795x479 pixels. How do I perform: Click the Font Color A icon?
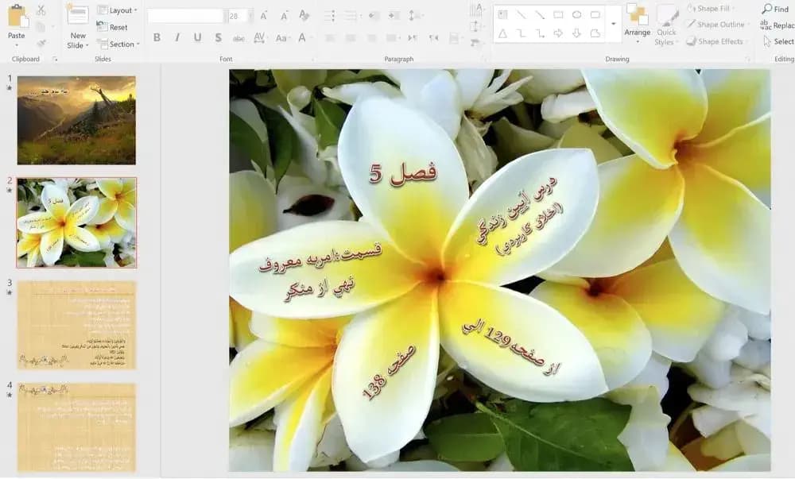click(303, 37)
